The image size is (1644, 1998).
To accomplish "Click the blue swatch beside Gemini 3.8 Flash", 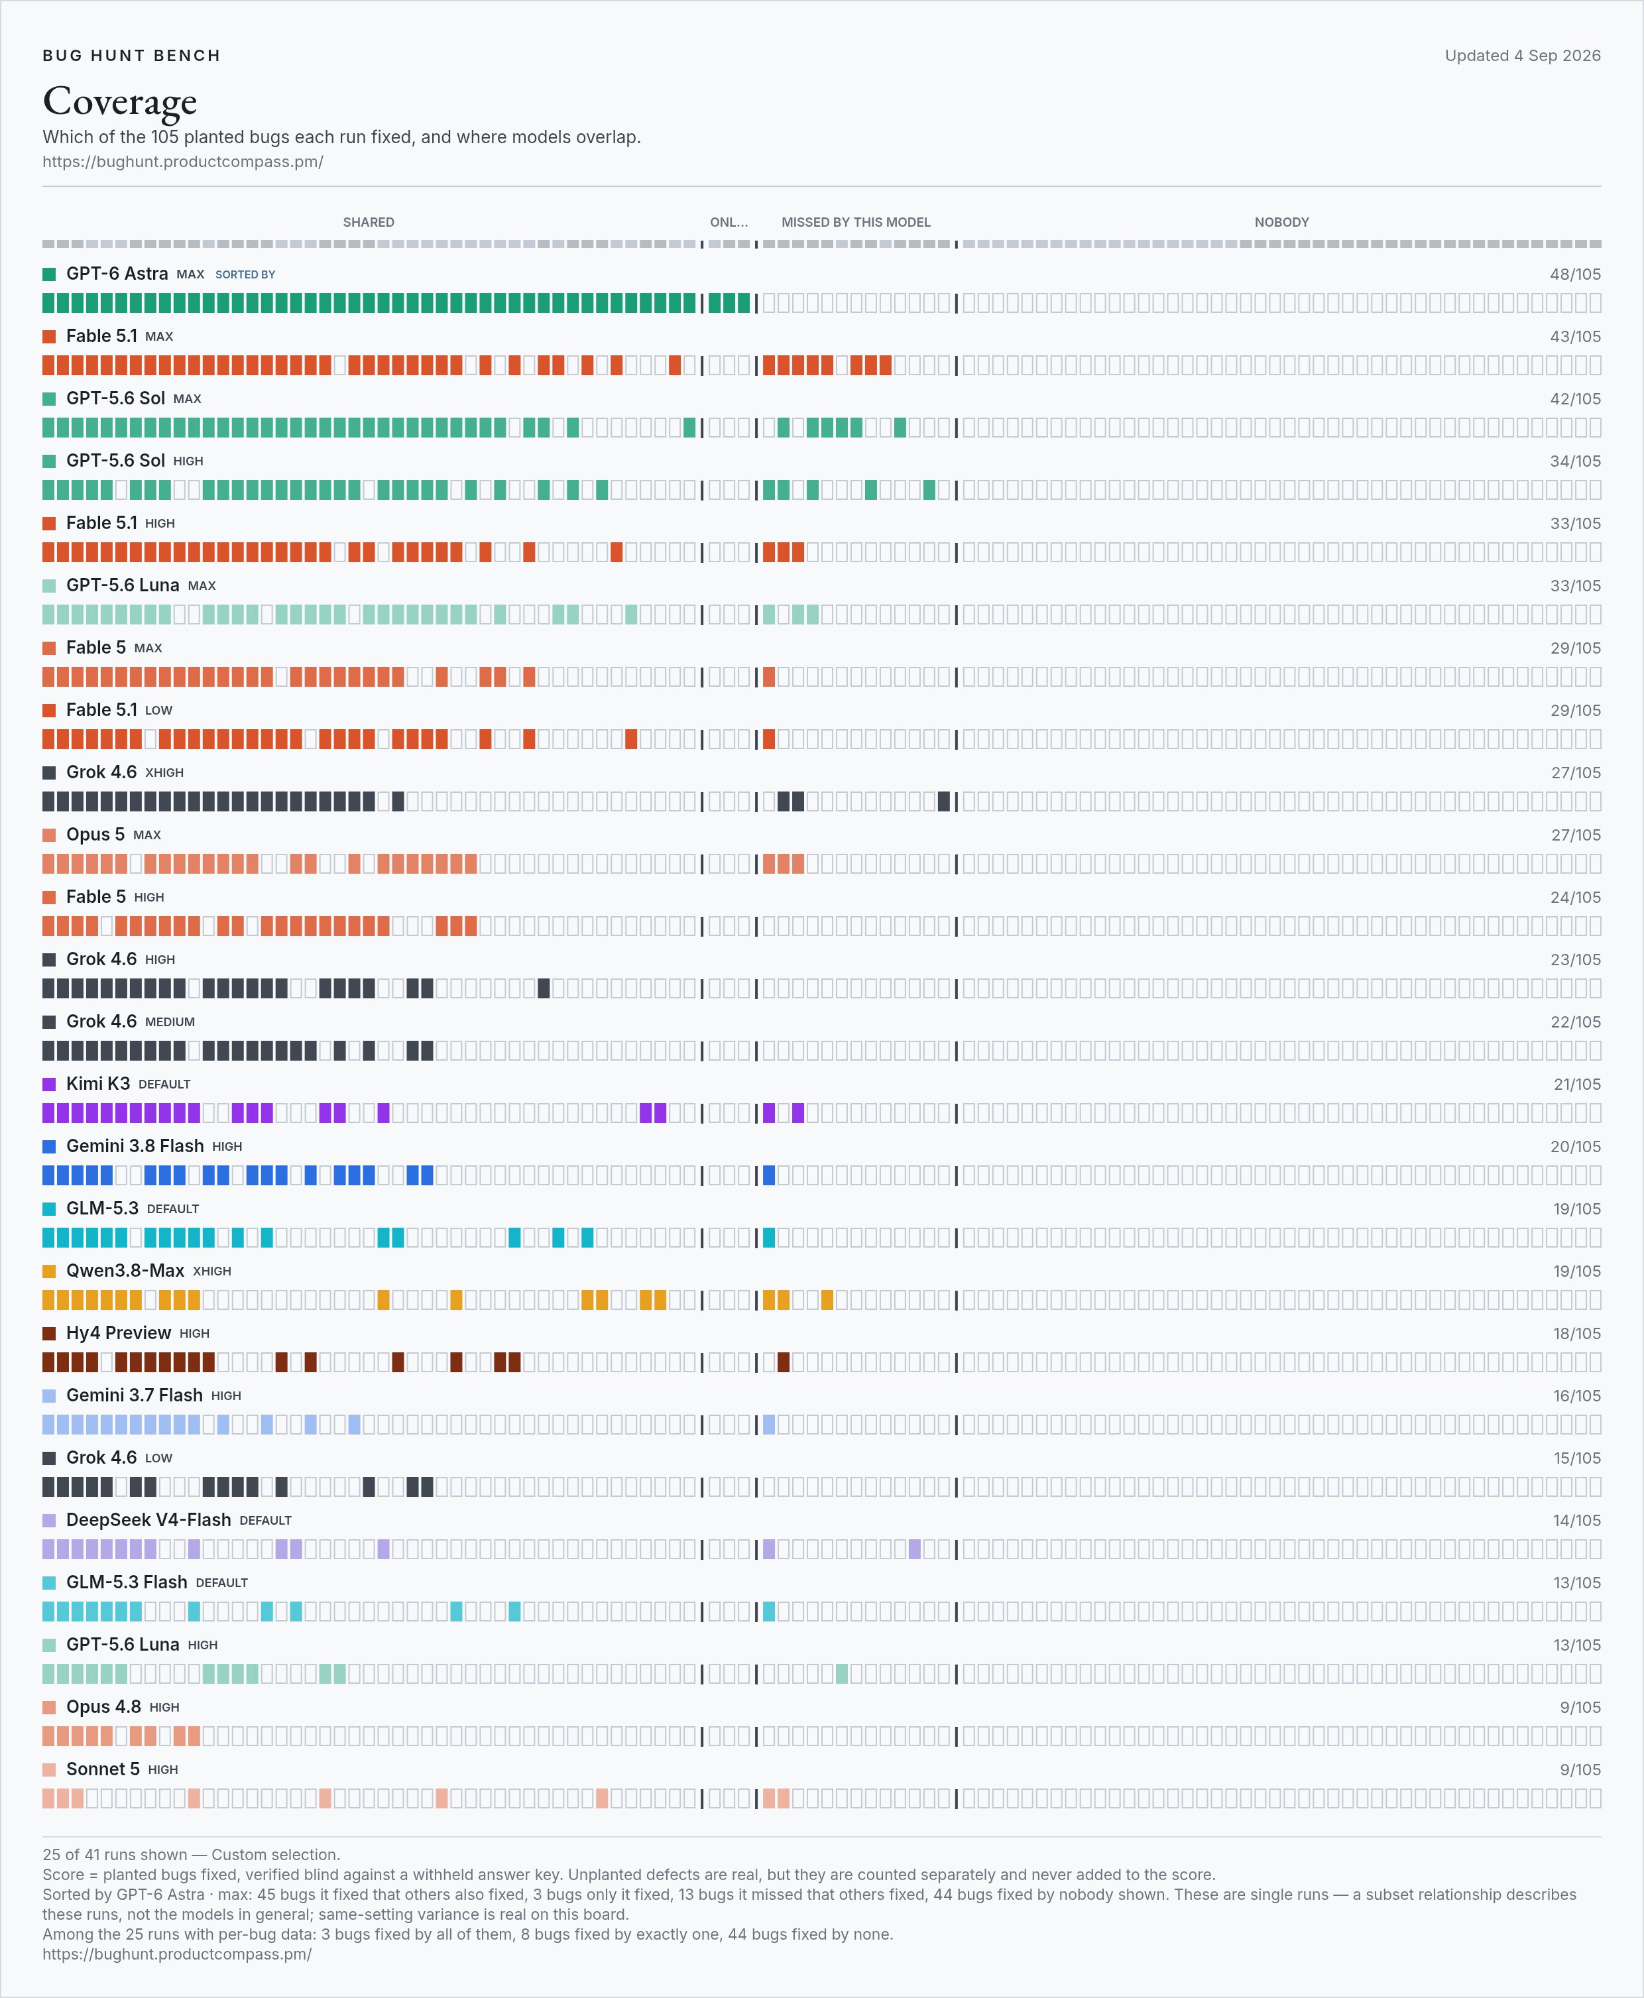I will click(49, 1147).
